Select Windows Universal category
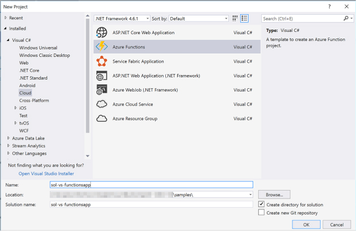 (x=38, y=48)
